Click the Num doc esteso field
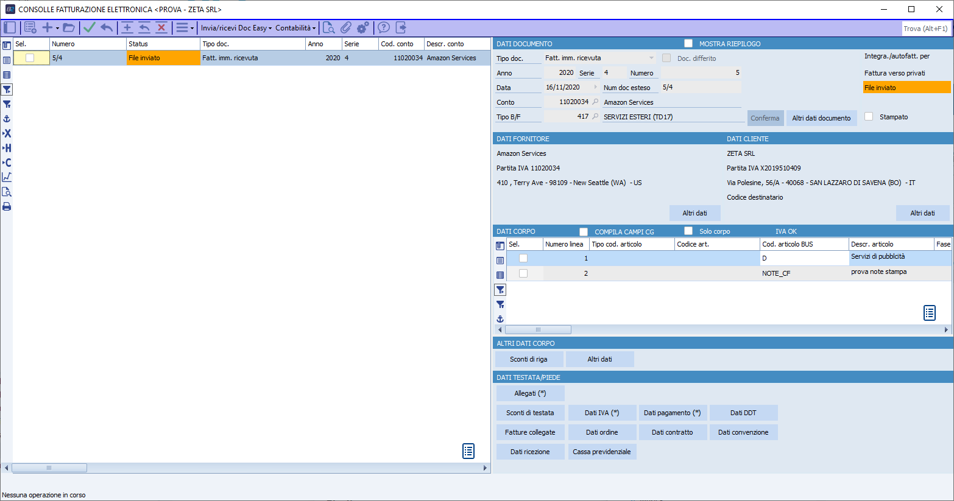This screenshot has width=954, height=501. pyautogui.click(x=701, y=87)
